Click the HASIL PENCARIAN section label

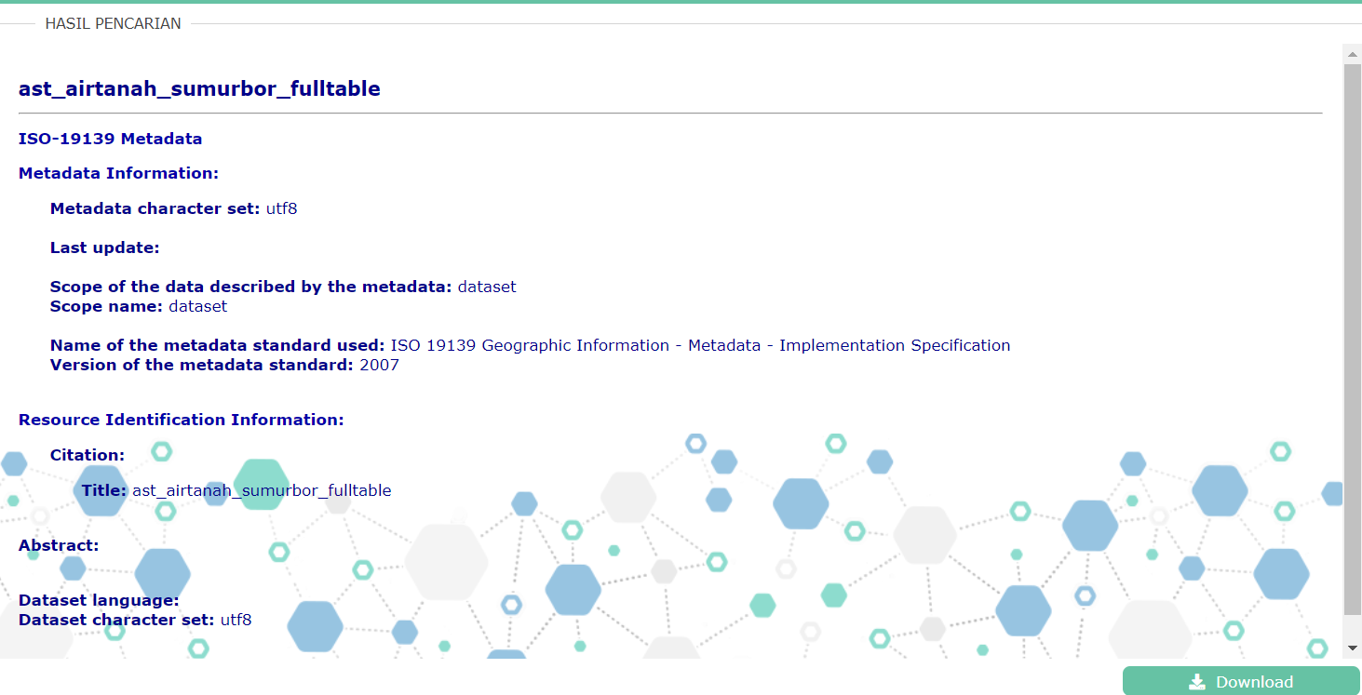[x=113, y=23]
